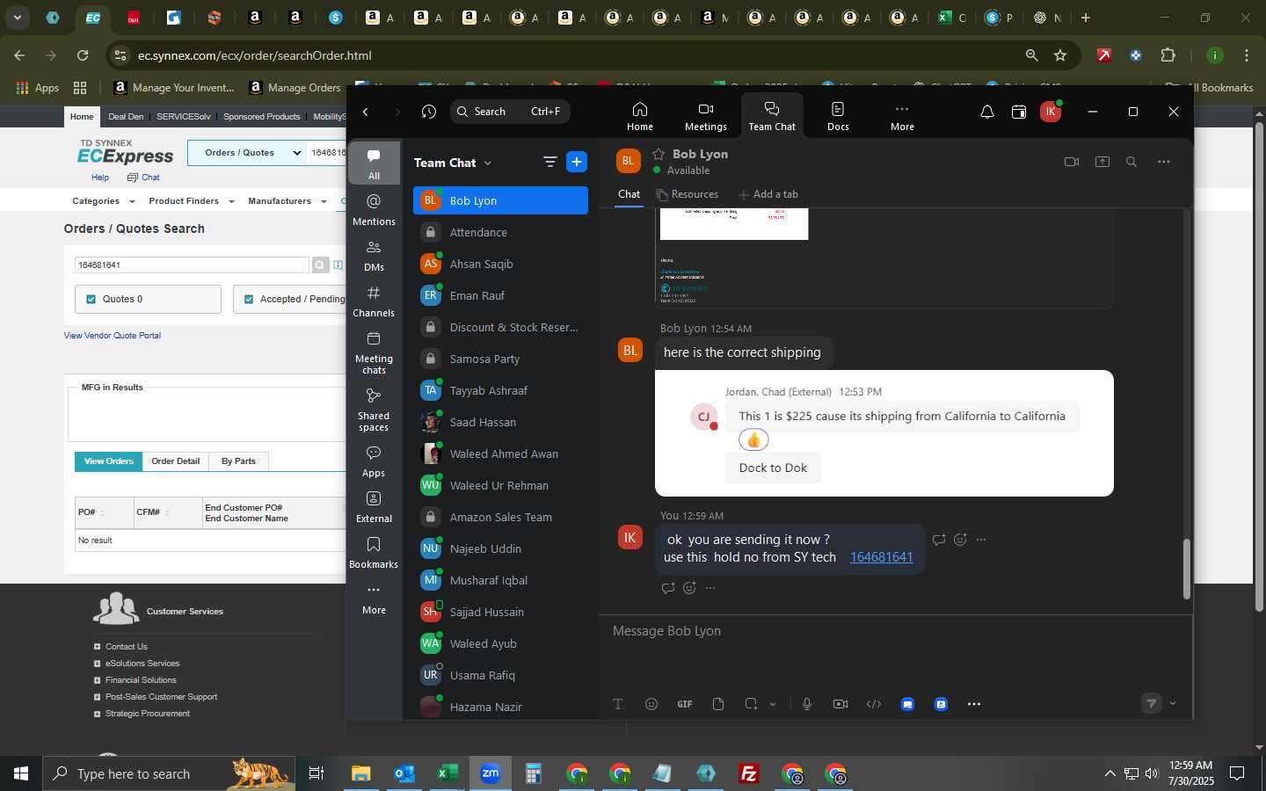Attach a file in composer
This screenshot has height=791, width=1266.
pos(718,704)
